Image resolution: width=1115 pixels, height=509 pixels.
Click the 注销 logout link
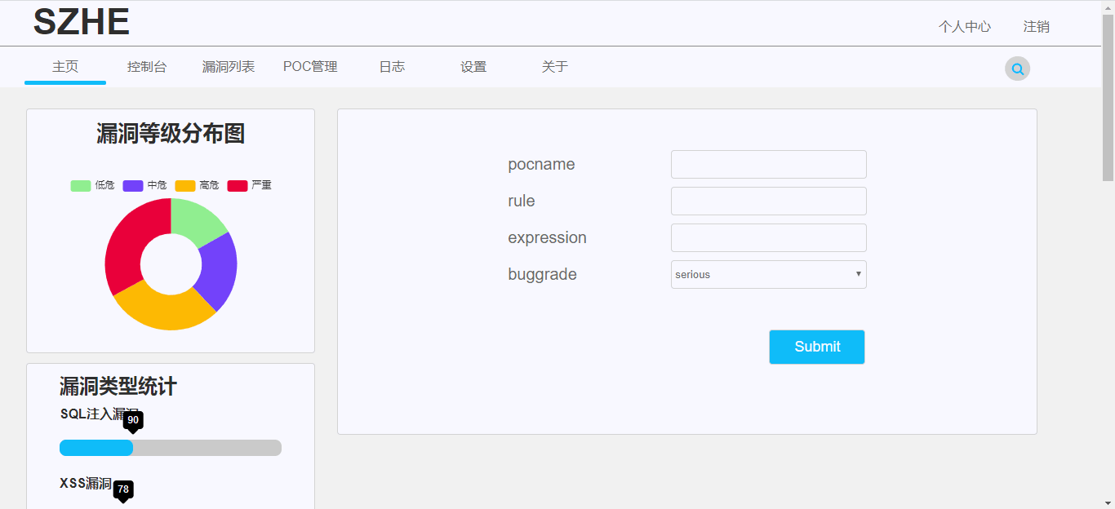click(x=1037, y=27)
